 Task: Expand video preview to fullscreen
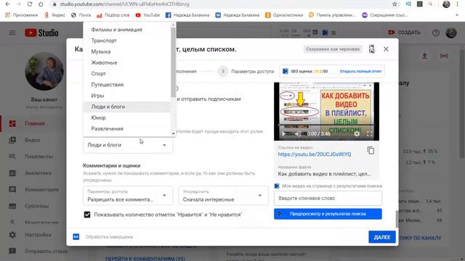coord(370,134)
